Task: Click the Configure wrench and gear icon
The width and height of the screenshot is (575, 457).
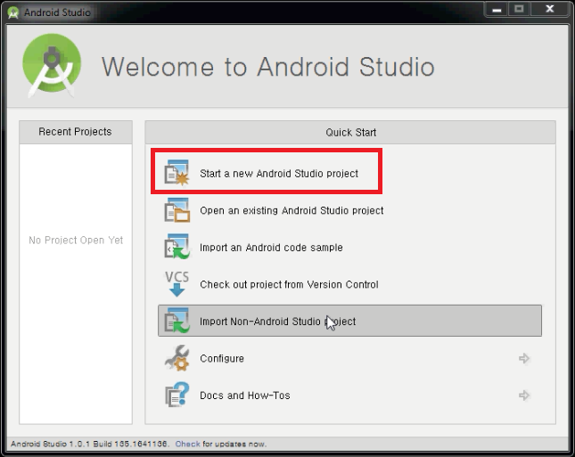Action: 177,358
